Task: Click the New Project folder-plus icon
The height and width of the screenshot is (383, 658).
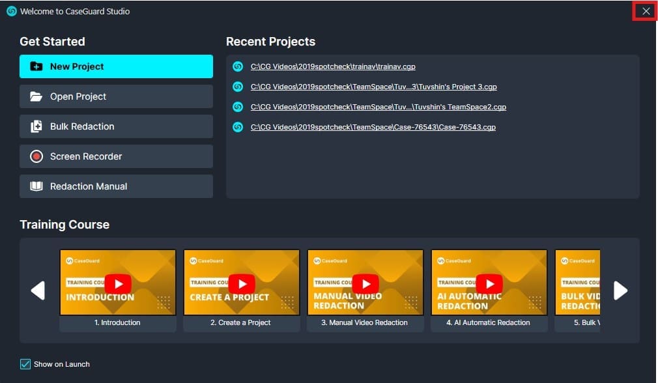Action: (36, 66)
